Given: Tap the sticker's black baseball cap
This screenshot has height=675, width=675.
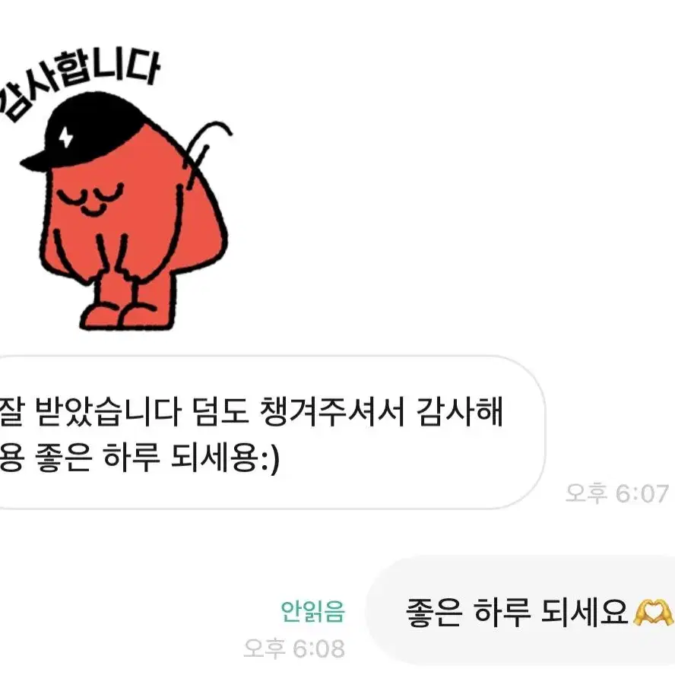Looking at the screenshot, I should [86, 132].
